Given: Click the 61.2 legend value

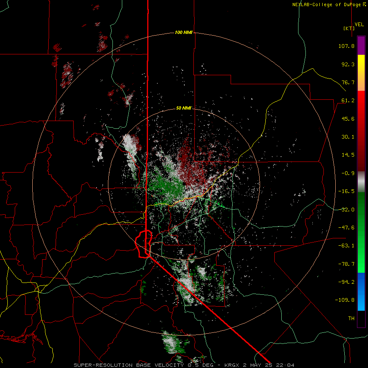Looking at the screenshot, I should tap(348, 101).
